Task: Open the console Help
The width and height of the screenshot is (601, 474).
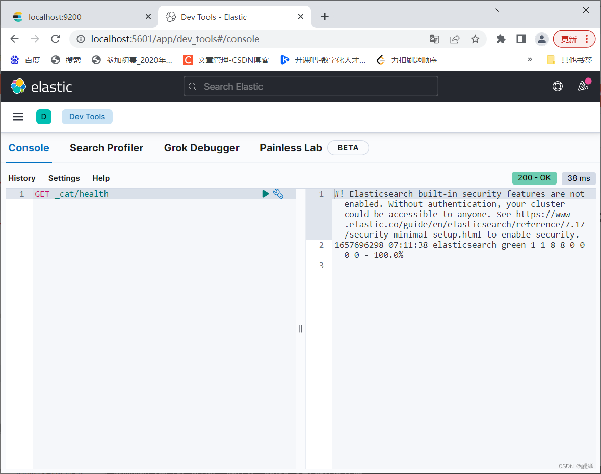Action: coord(101,178)
